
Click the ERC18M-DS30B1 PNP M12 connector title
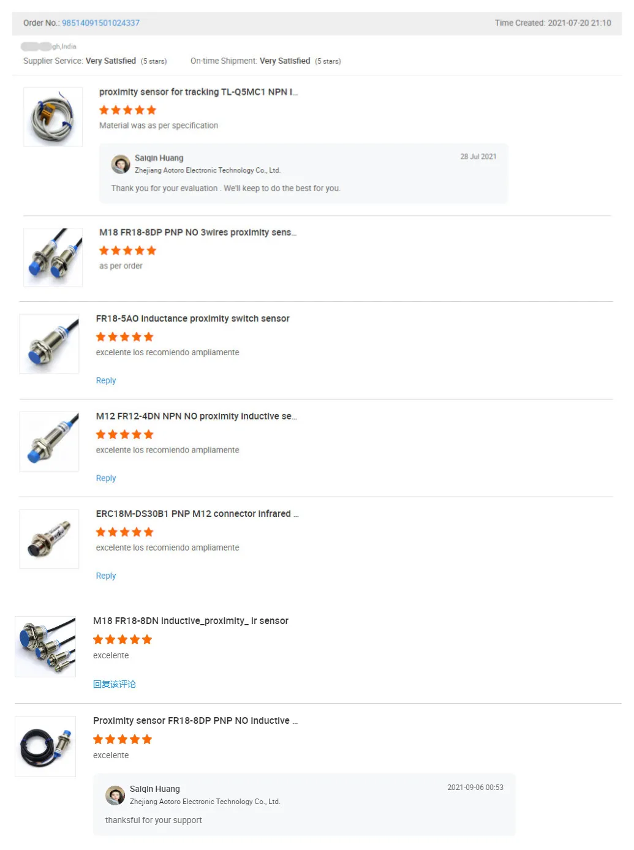pyautogui.click(x=197, y=514)
